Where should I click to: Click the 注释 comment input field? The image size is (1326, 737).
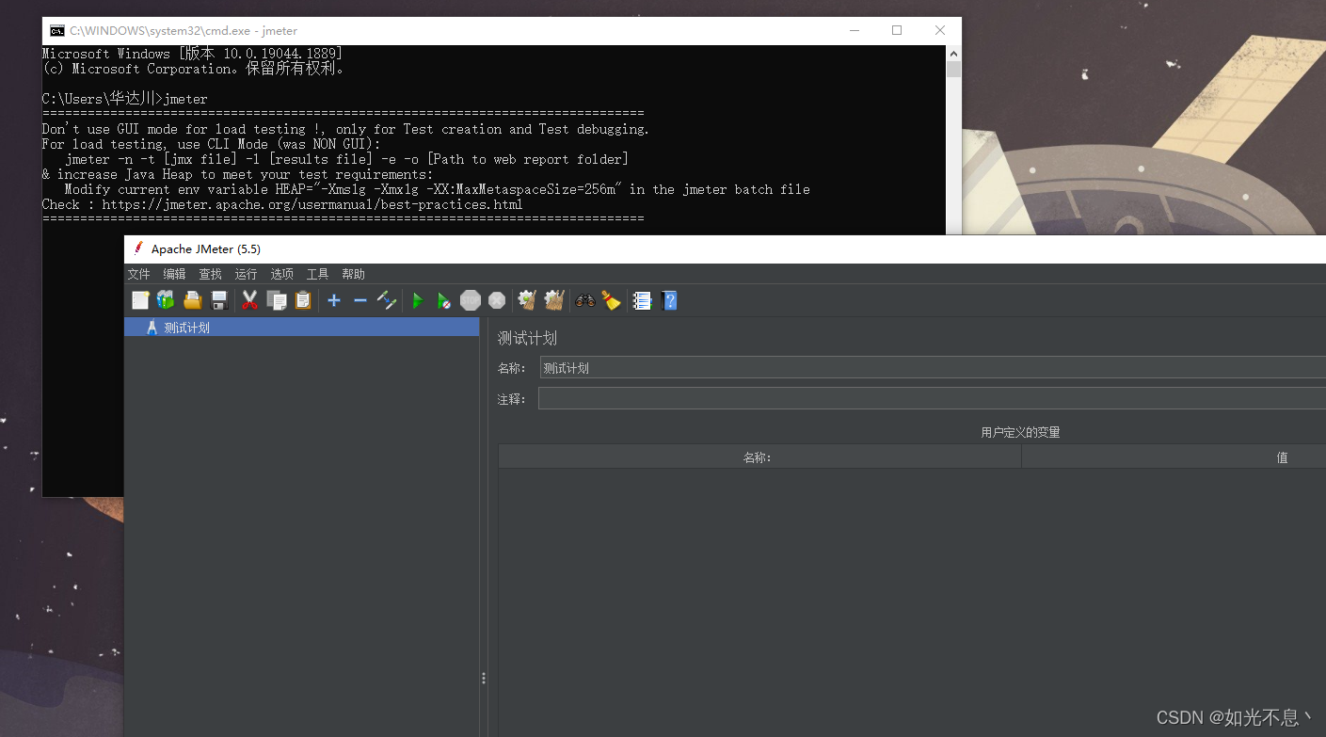point(932,399)
